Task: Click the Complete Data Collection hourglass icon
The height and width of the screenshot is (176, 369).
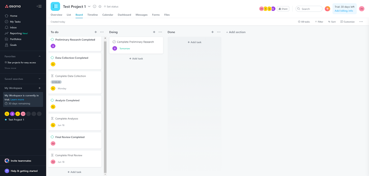Action: 52,76
